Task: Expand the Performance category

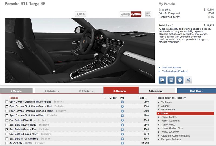Action: point(185,110)
